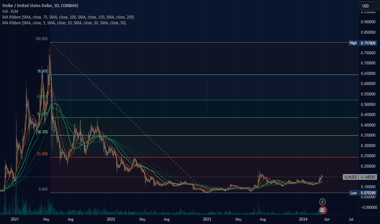Click the 100.00% Fibonacci level label
Screen dimensions: 380x224
pos(42,39)
